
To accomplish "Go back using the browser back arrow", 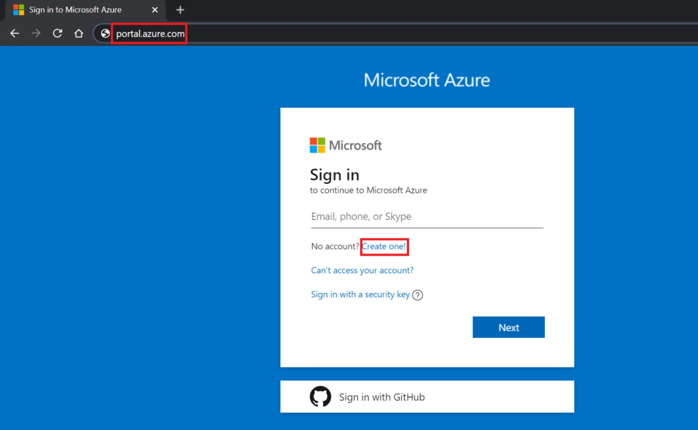I will pos(14,33).
